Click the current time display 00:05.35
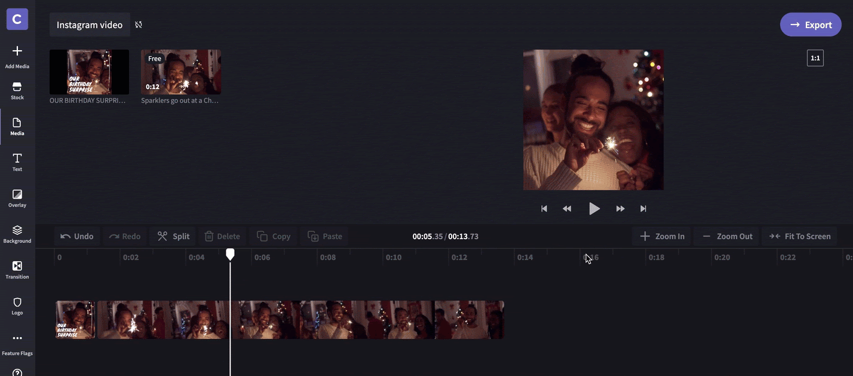The image size is (853, 376). [x=427, y=236]
